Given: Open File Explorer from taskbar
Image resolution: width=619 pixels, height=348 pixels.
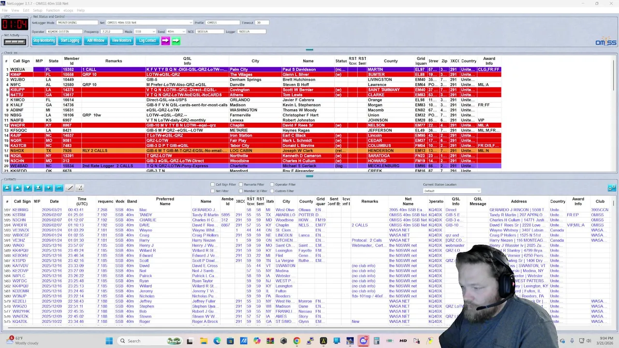Looking at the screenshot, I should point(204,341).
